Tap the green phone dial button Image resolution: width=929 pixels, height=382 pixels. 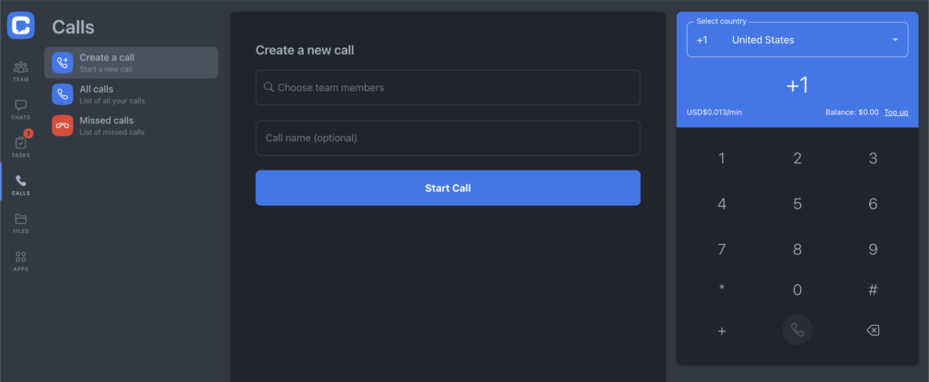tap(797, 330)
